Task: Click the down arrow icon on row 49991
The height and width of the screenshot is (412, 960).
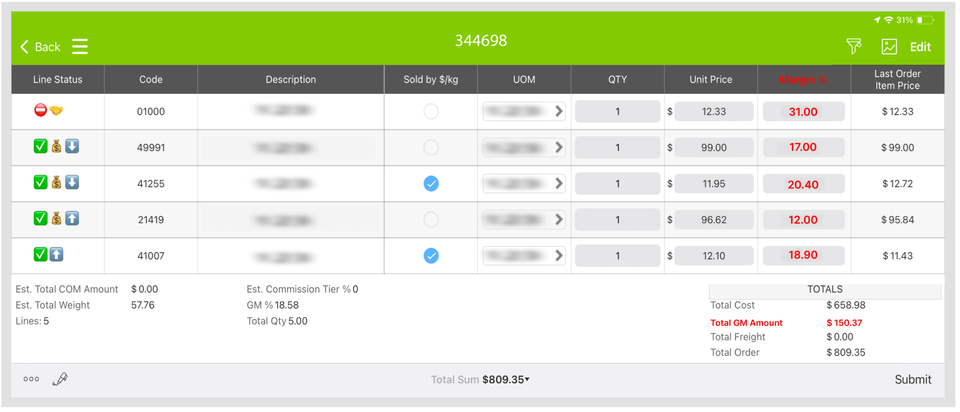Action: click(x=72, y=146)
